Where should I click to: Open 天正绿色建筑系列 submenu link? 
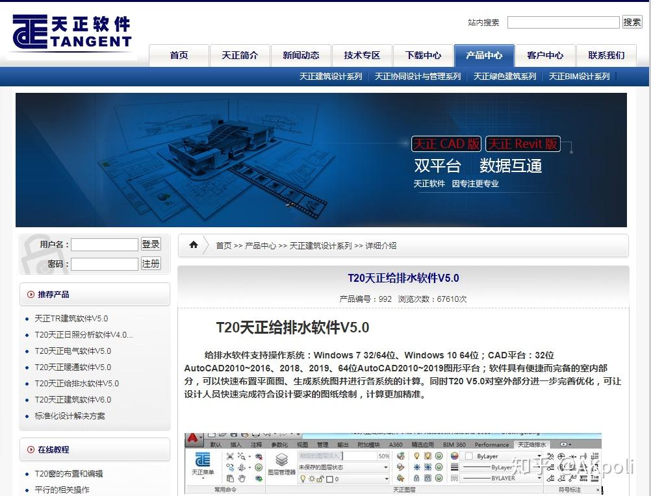coord(505,77)
